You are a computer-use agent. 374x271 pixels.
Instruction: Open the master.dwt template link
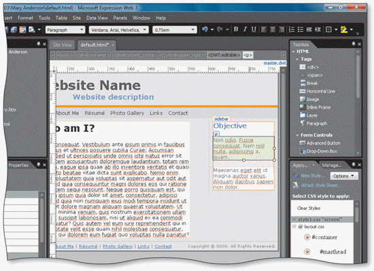coord(275,63)
